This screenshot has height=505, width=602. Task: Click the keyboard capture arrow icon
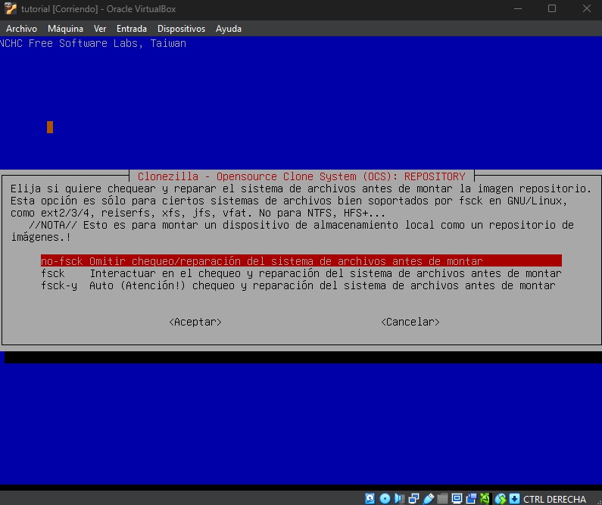pos(514,498)
